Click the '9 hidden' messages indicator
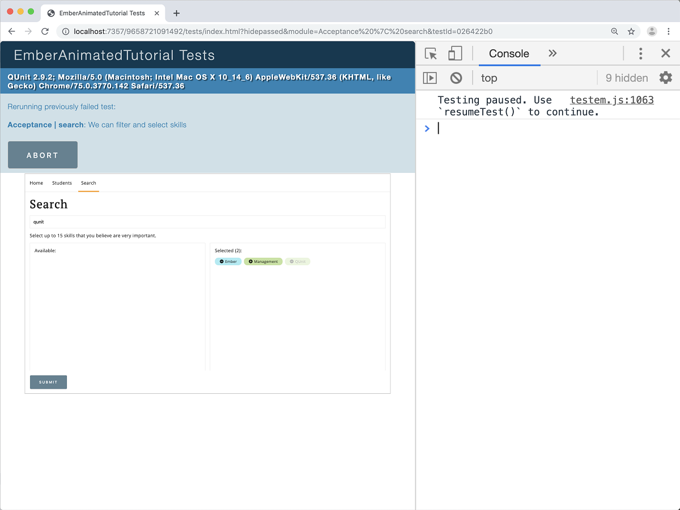 tap(627, 78)
